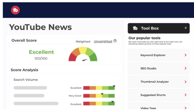This screenshot has height=111, width=194.
Task: Open the question mark help icon
Action: [x=115, y=41]
